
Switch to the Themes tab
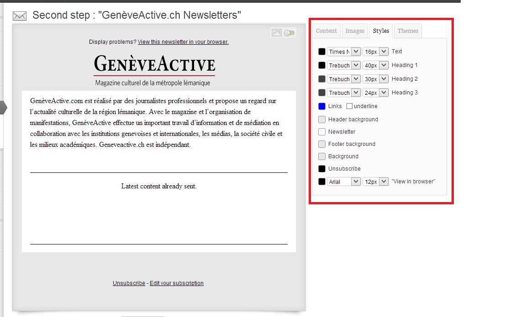408,31
